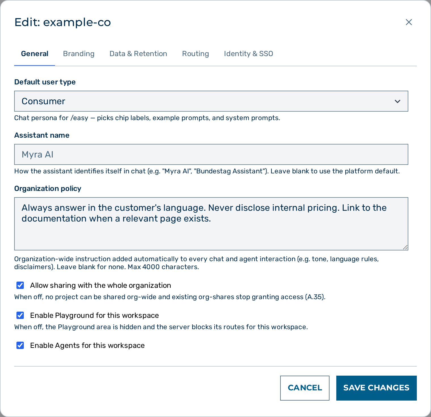
Task: Close the Edit example-co dialog
Action: (409, 22)
